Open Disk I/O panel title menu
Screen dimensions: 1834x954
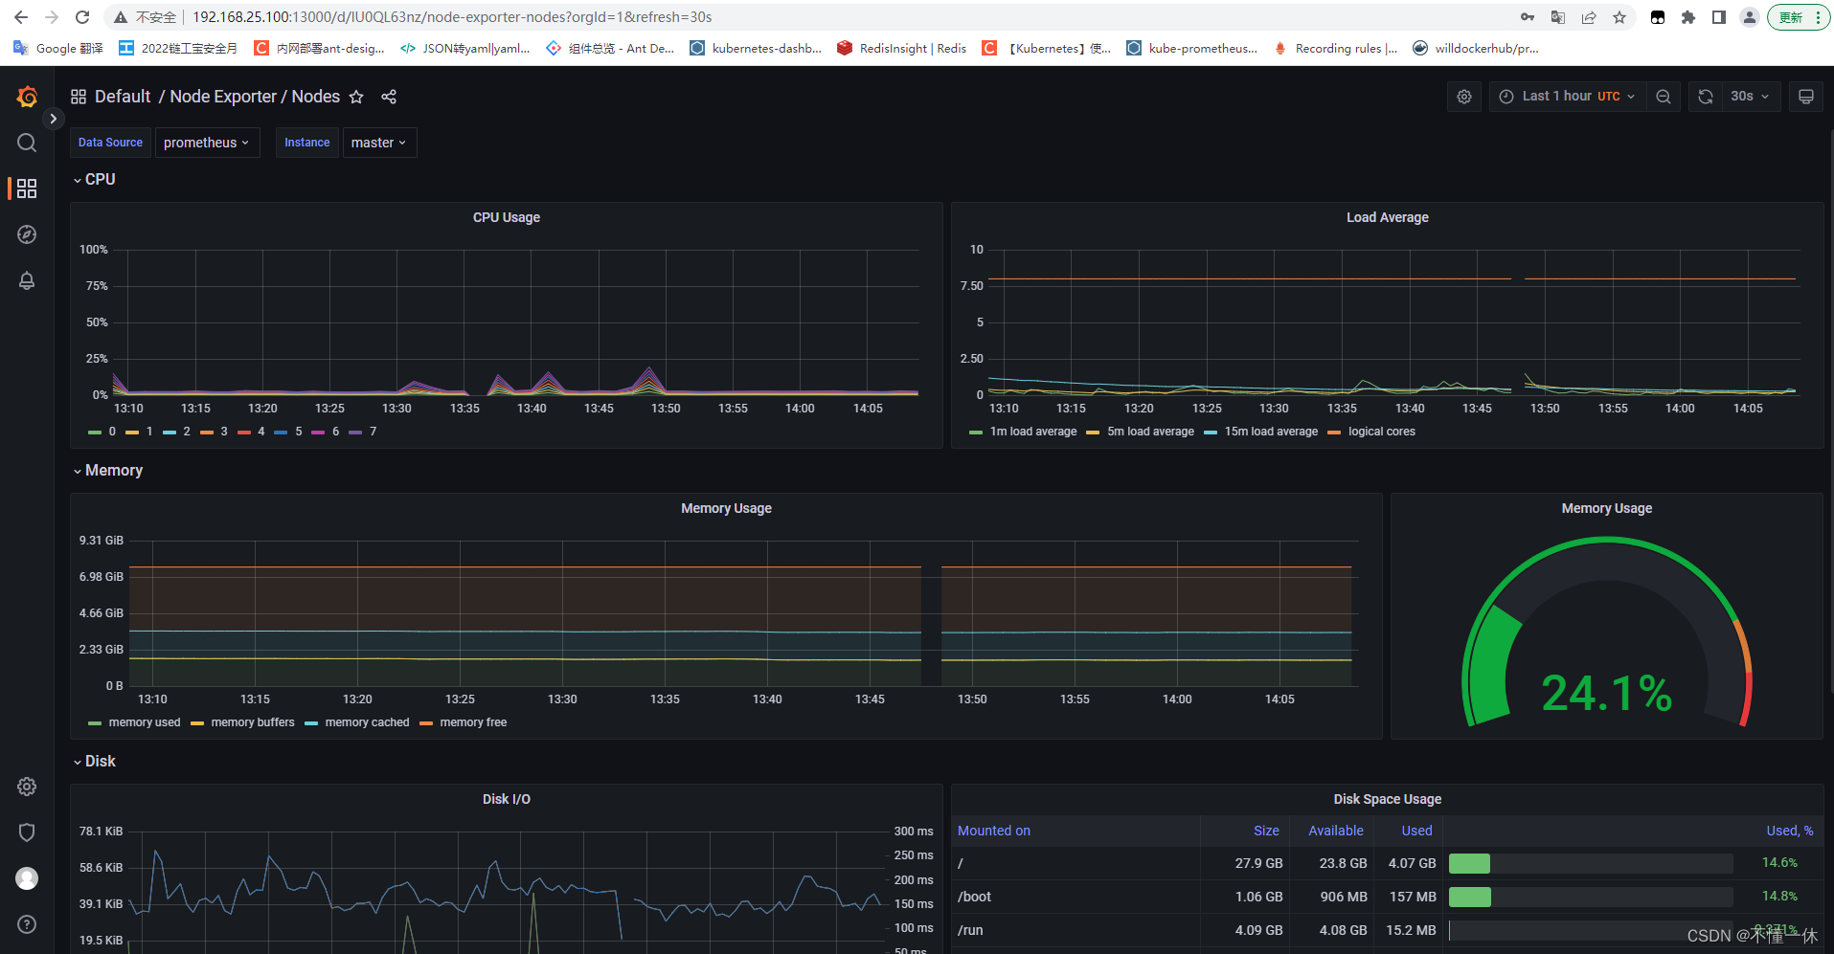click(x=507, y=799)
